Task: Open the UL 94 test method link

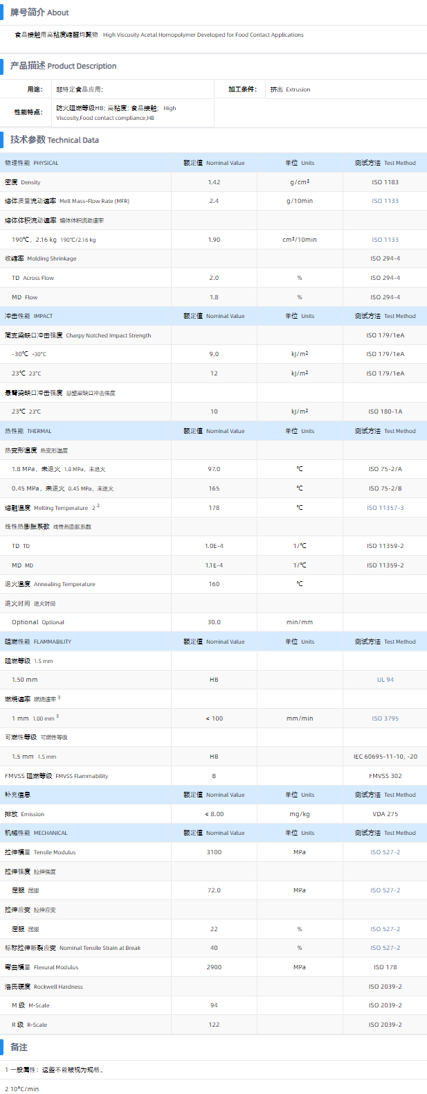Action: [x=385, y=680]
